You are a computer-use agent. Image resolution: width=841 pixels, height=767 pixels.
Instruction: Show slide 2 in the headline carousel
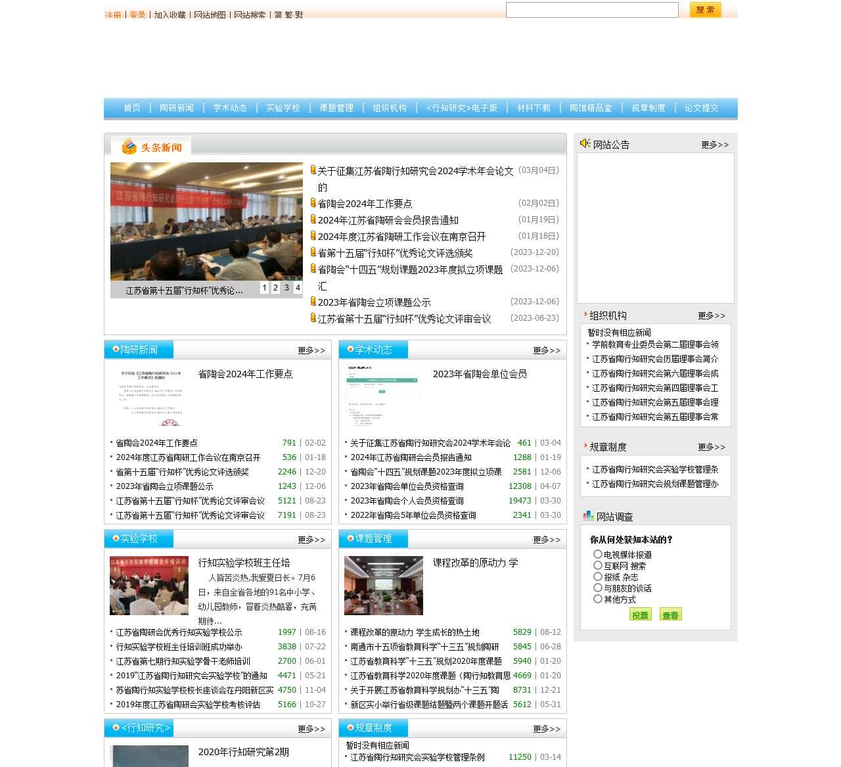pos(275,288)
